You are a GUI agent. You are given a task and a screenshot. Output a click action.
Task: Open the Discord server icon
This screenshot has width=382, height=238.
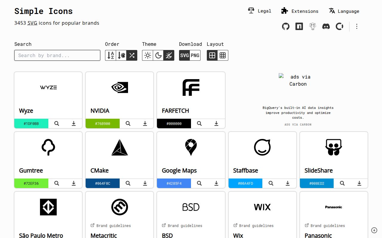point(326,26)
